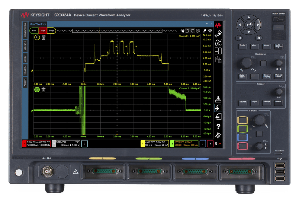Toggle the green C2 channel badge
Viewport: 302px width, 212px height.
37,90
